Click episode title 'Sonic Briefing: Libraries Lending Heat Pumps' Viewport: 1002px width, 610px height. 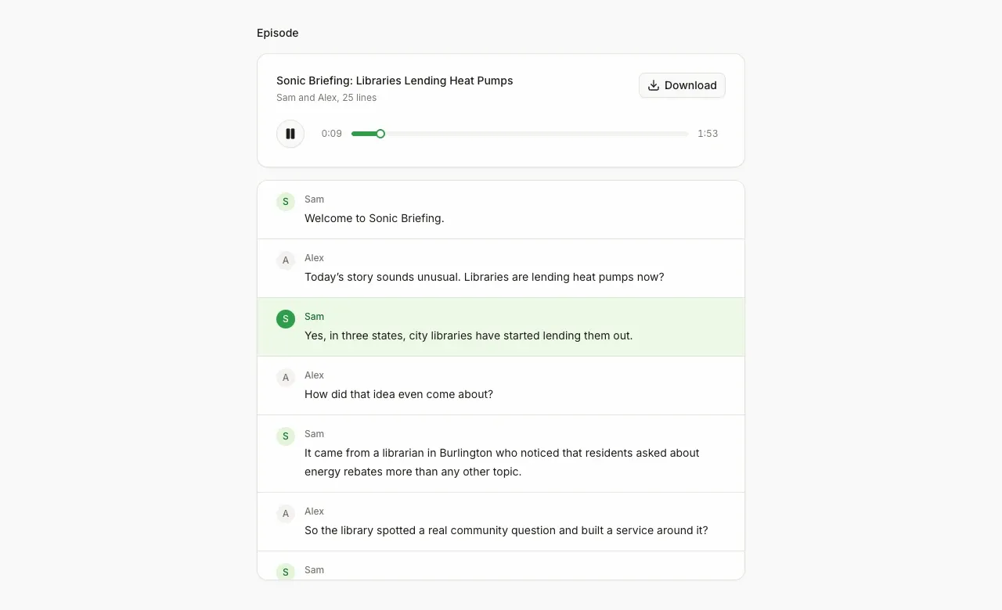tap(395, 81)
